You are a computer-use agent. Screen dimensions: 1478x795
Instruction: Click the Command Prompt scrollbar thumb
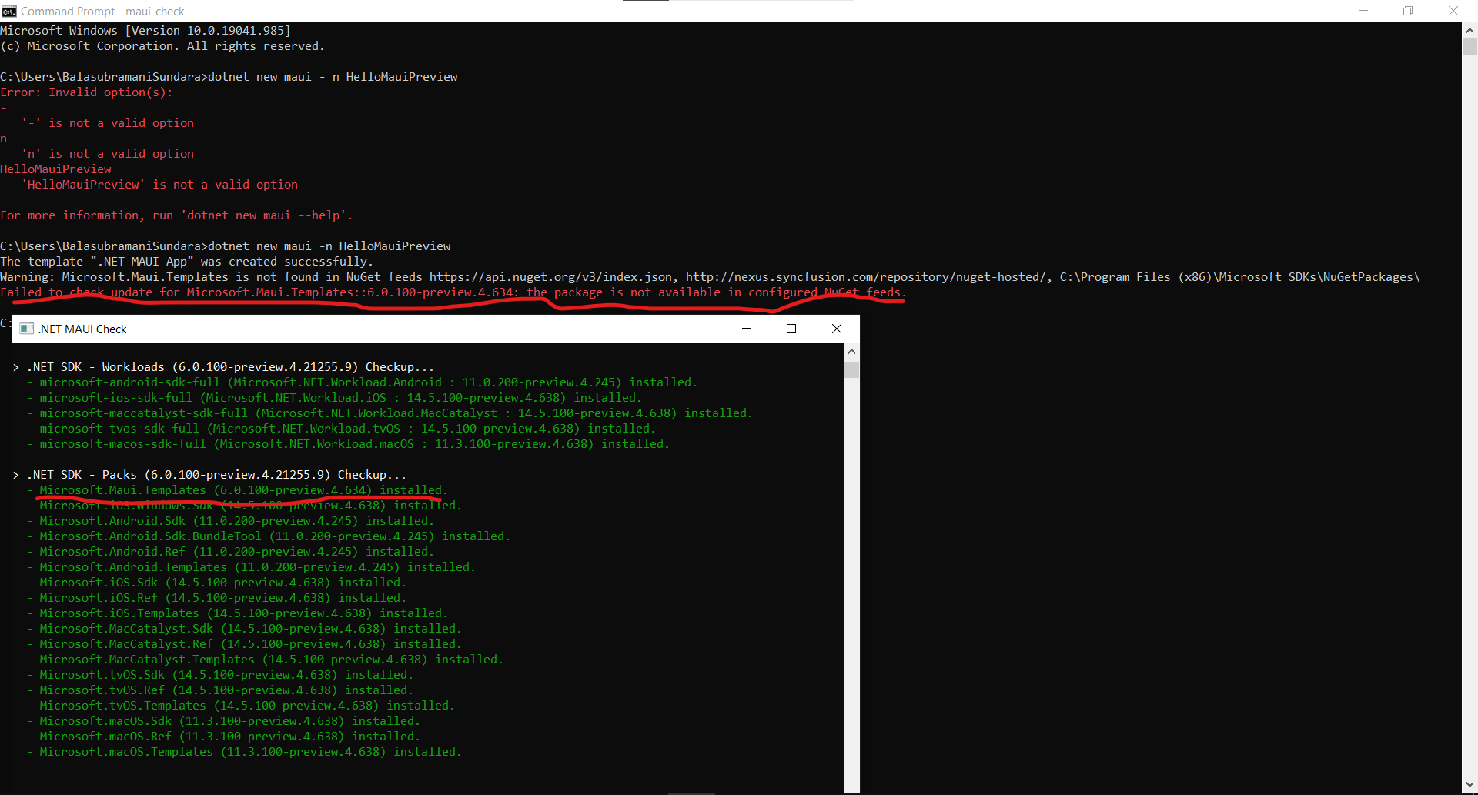(1470, 47)
